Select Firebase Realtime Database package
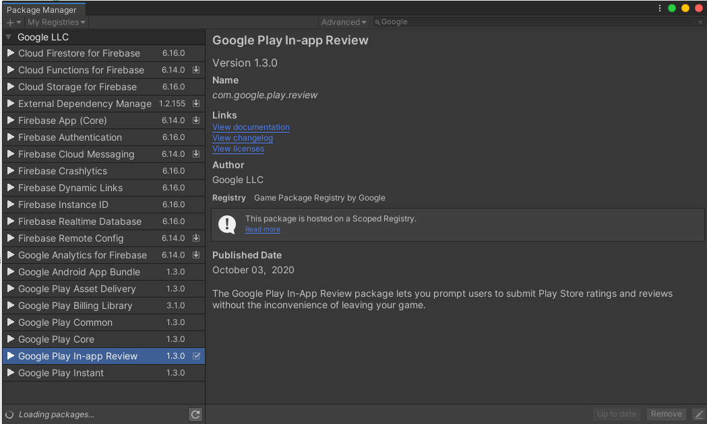707x424 pixels. pos(104,221)
